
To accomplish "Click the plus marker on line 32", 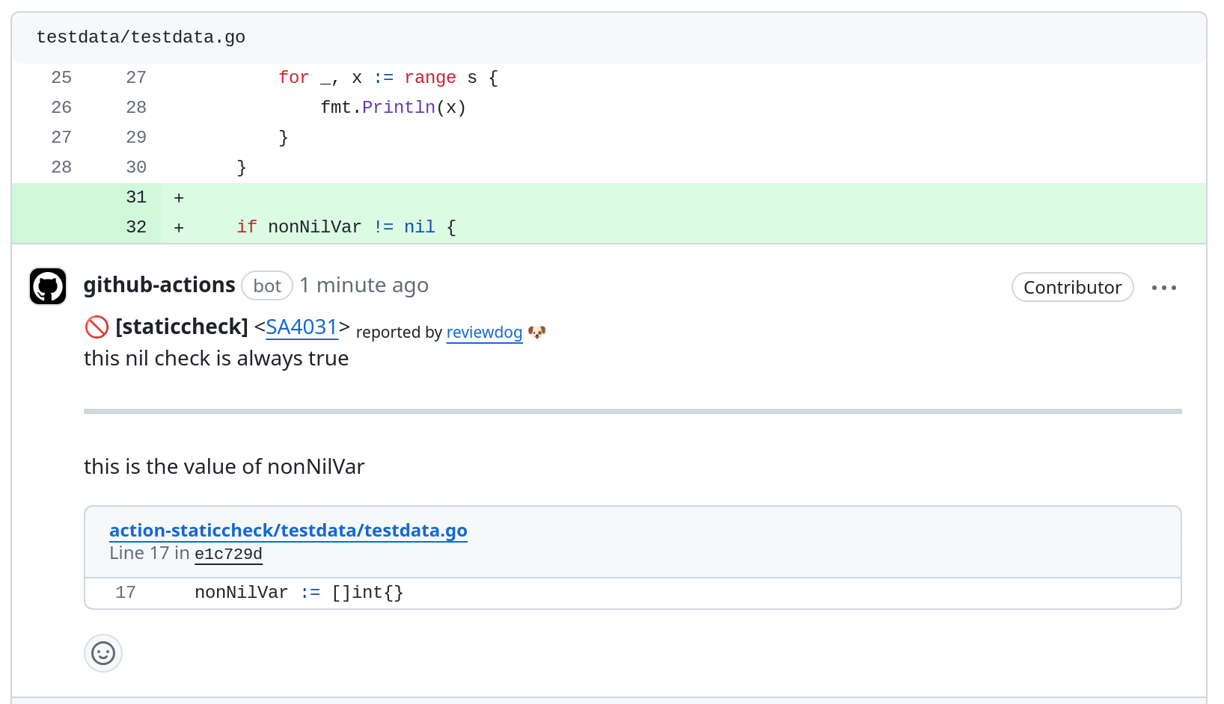I will 179,228.
